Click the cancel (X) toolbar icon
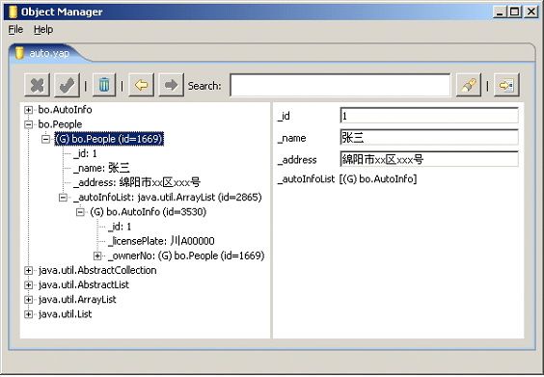 pyautogui.click(x=37, y=85)
